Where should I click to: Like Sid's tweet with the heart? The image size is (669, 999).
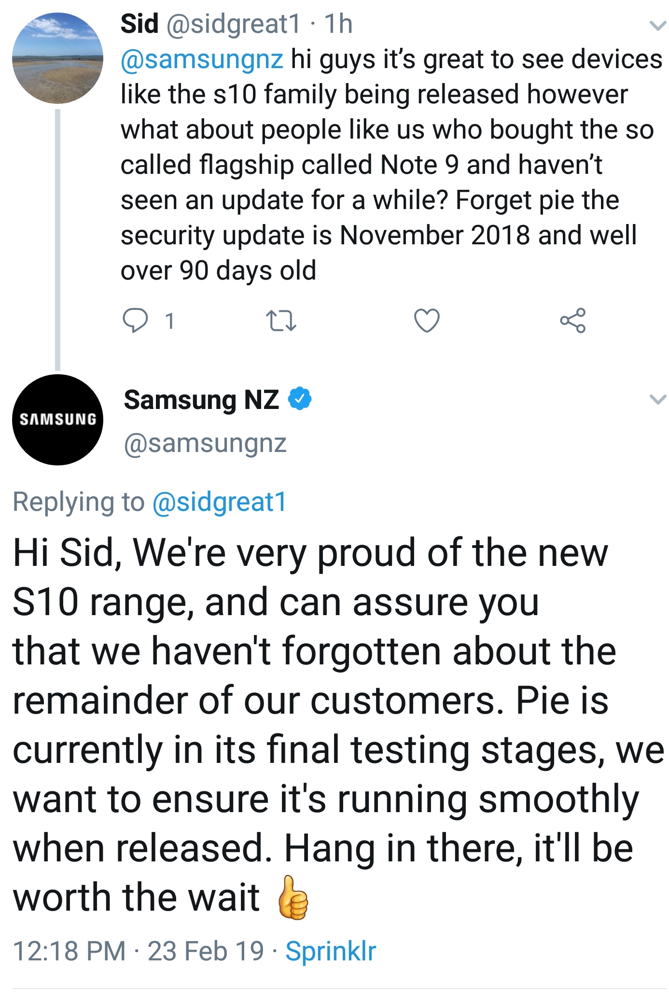(x=427, y=321)
